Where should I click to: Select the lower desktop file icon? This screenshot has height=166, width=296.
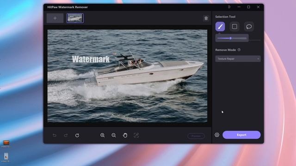[x=6, y=158]
